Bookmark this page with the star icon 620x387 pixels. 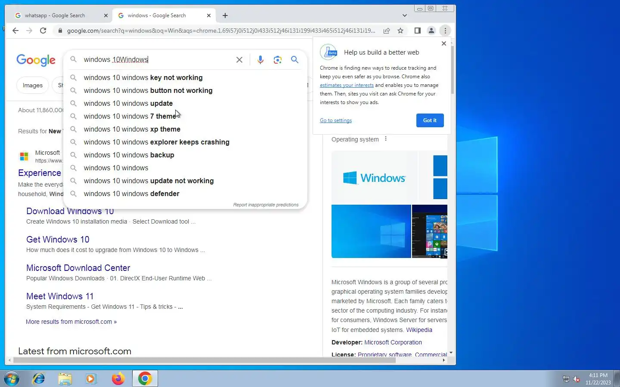400,31
